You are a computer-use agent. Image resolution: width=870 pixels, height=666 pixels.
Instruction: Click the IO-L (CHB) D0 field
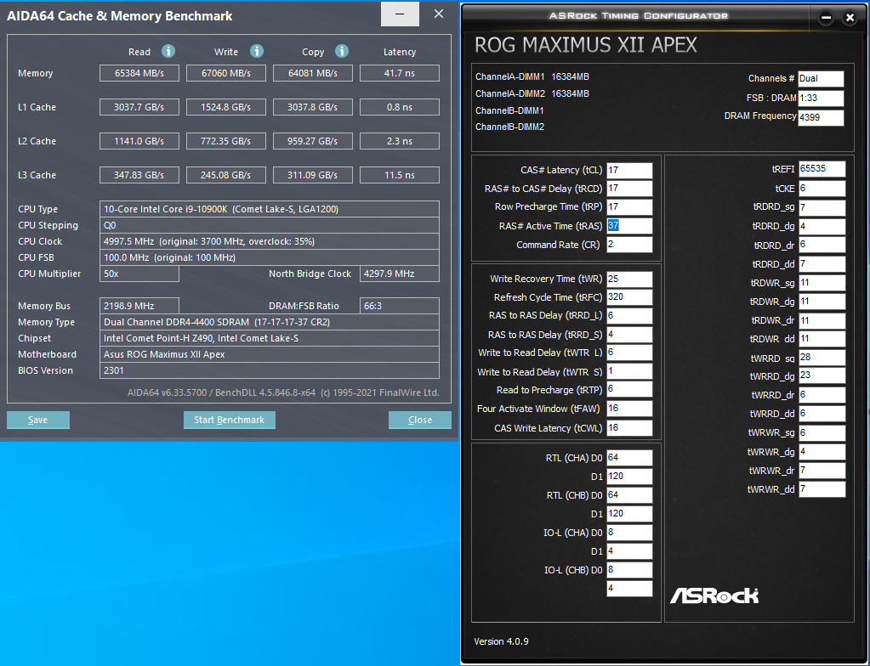(x=629, y=570)
